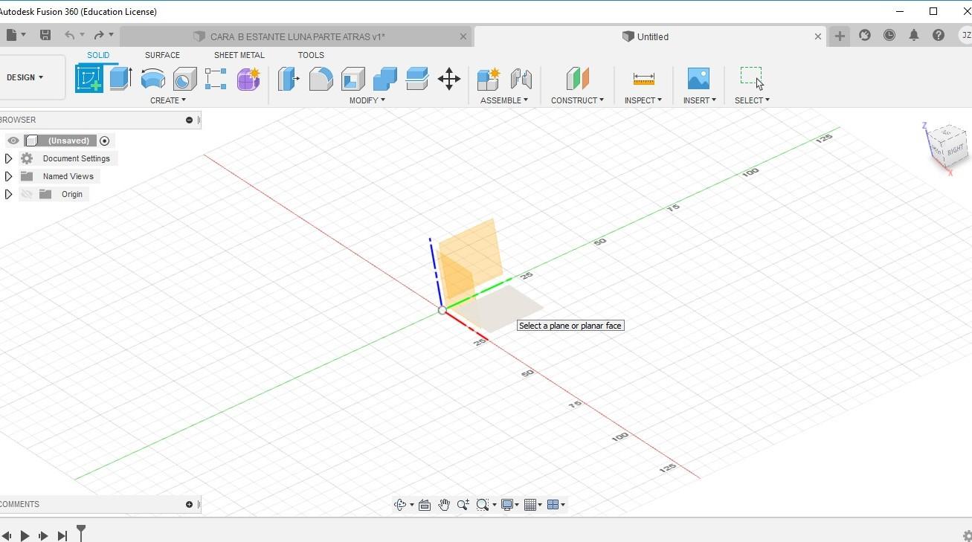This screenshot has height=542, width=972.
Task: Open the DESIGN workspace dropdown
Action: [x=25, y=77]
